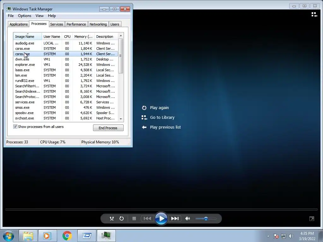Image resolution: width=323 pixels, height=242 pixels.
Task: Select the dwm.exe process row
Action: tap(66, 59)
